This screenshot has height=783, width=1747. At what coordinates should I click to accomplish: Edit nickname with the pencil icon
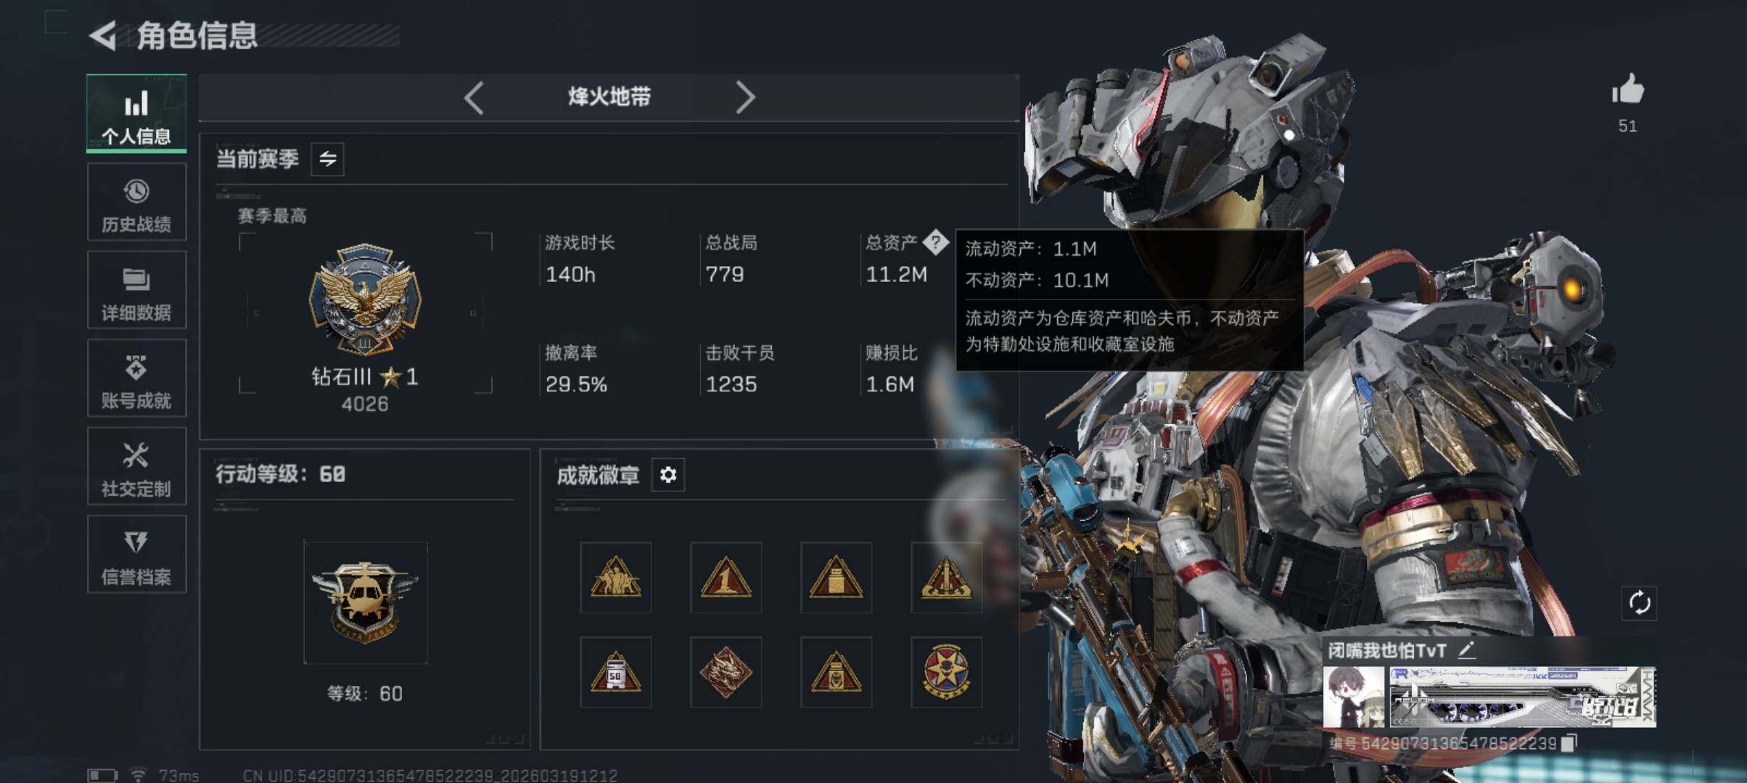[1466, 650]
